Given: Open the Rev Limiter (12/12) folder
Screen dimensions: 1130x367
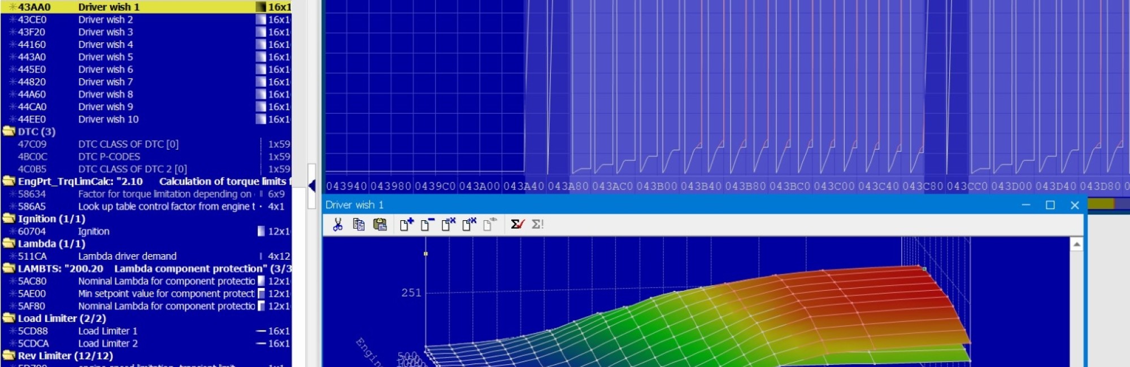Looking at the screenshot, I should click(9, 356).
